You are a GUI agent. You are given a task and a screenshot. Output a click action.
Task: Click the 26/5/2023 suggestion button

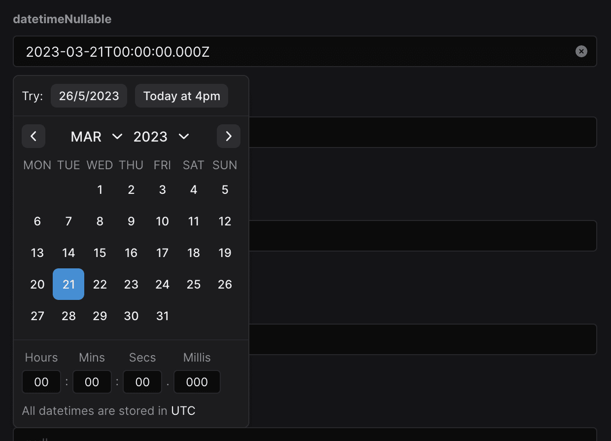89,96
